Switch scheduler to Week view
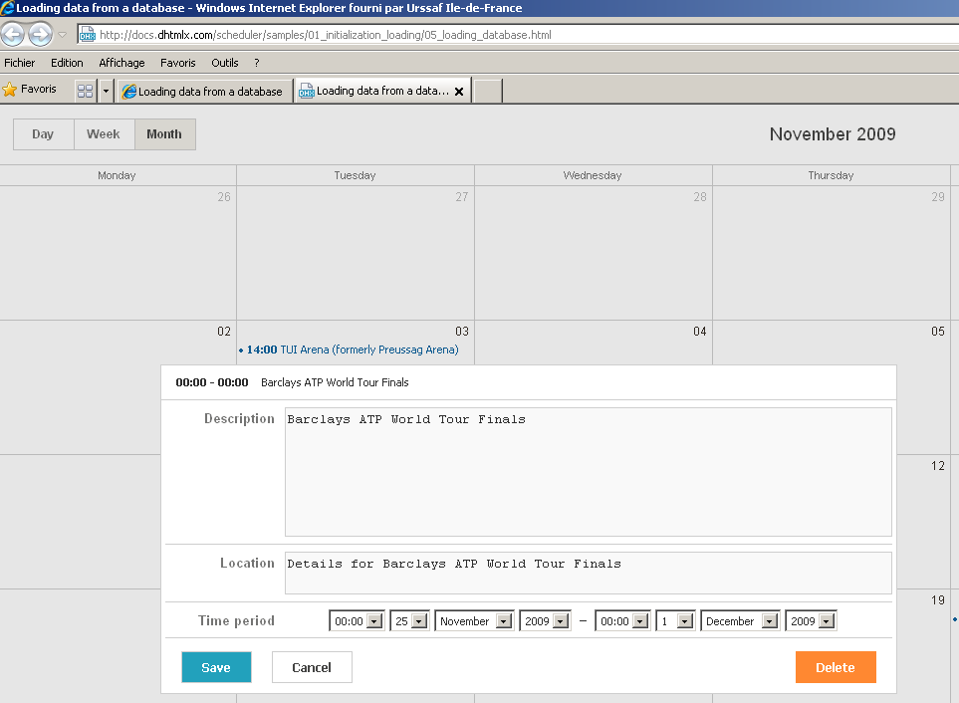The width and height of the screenshot is (959, 703). pyautogui.click(x=104, y=134)
